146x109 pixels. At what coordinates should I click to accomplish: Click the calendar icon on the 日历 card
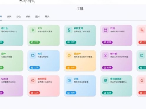click(x=106, y=30)
